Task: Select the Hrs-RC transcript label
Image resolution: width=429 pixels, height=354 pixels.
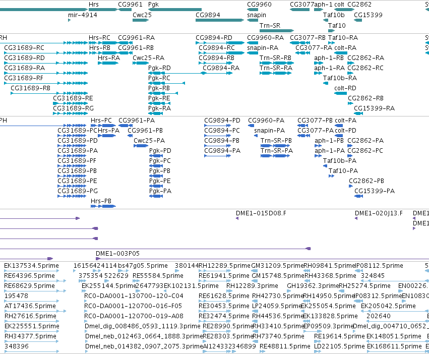Action: [x=99, y=37]
